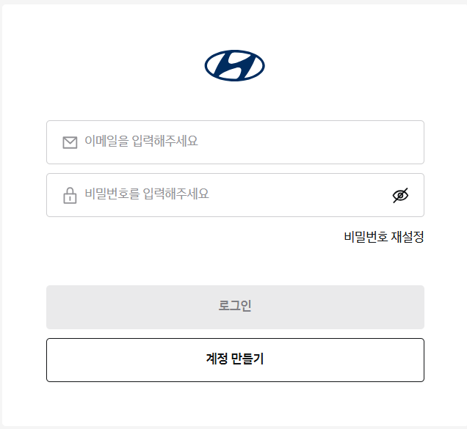This screenshot has width=467, height=429.
Task: Open the 비밀번호 재설정 link
Action: click(x=384, y=237)
